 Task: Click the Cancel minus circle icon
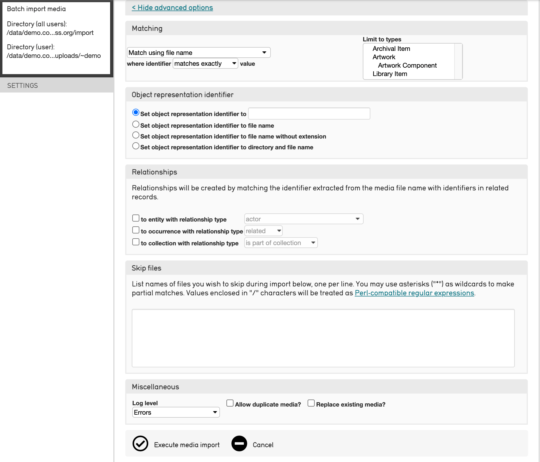coord(239,444)
